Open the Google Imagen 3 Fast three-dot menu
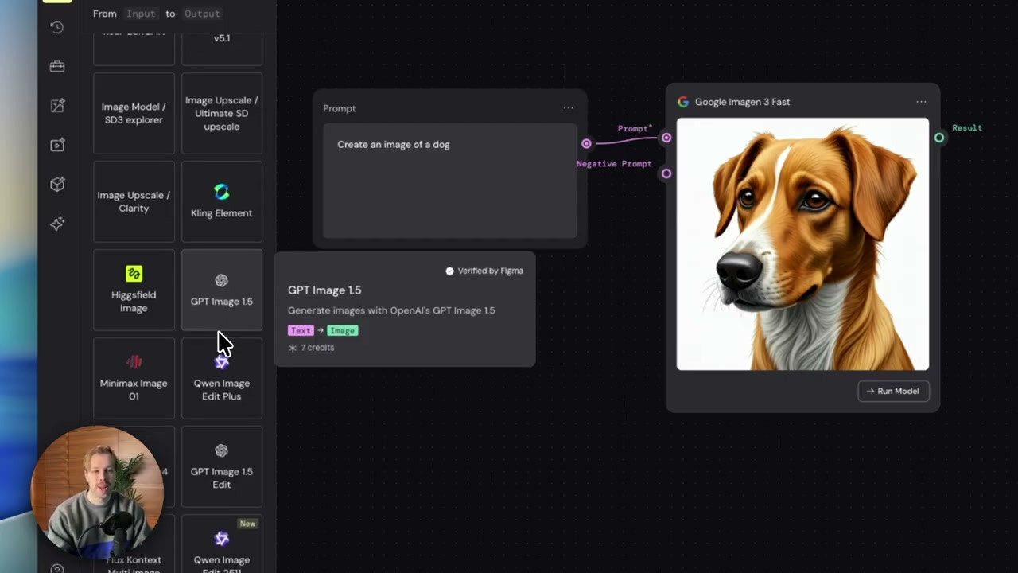The width and height of the screenshot is (1018, 573). pyautogui.click(x=921, y=102)
